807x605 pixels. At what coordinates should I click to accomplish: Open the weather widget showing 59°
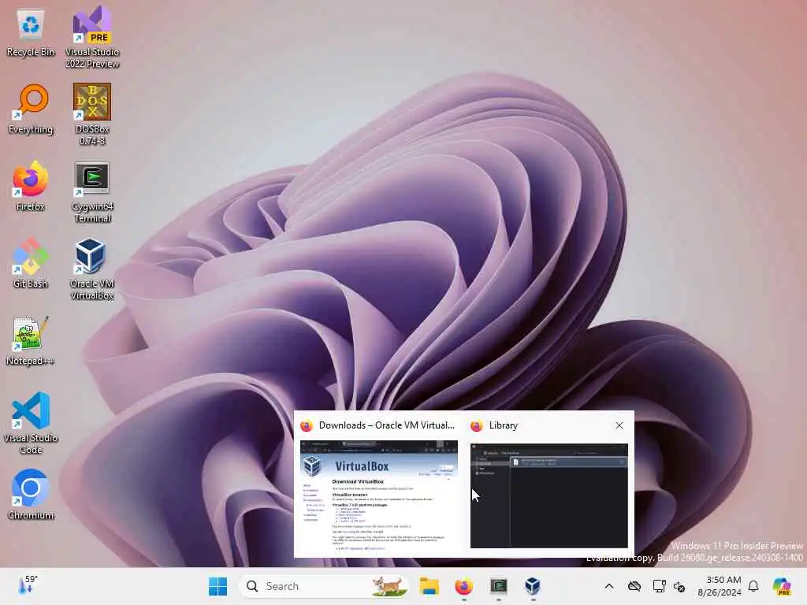point(28,585)
